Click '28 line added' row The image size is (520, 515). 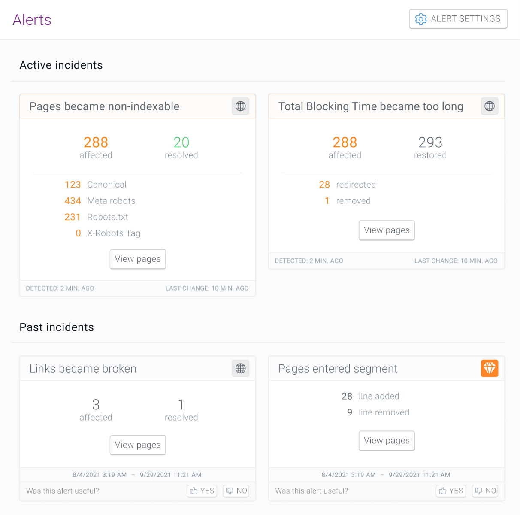coord(370,396)
